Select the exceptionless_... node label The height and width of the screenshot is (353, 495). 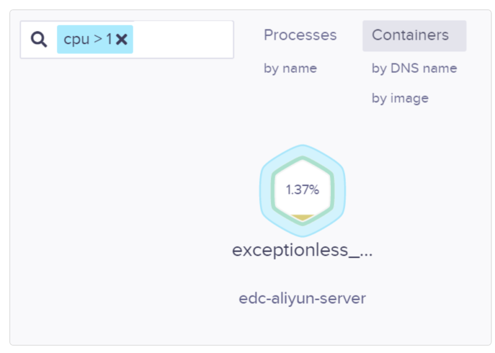(303, 251)
